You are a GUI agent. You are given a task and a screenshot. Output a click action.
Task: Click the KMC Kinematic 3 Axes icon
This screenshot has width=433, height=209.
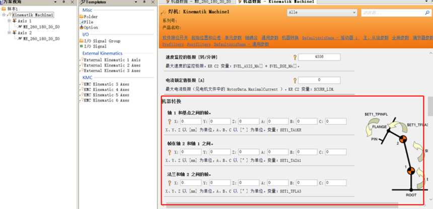[x=82, y=84]
